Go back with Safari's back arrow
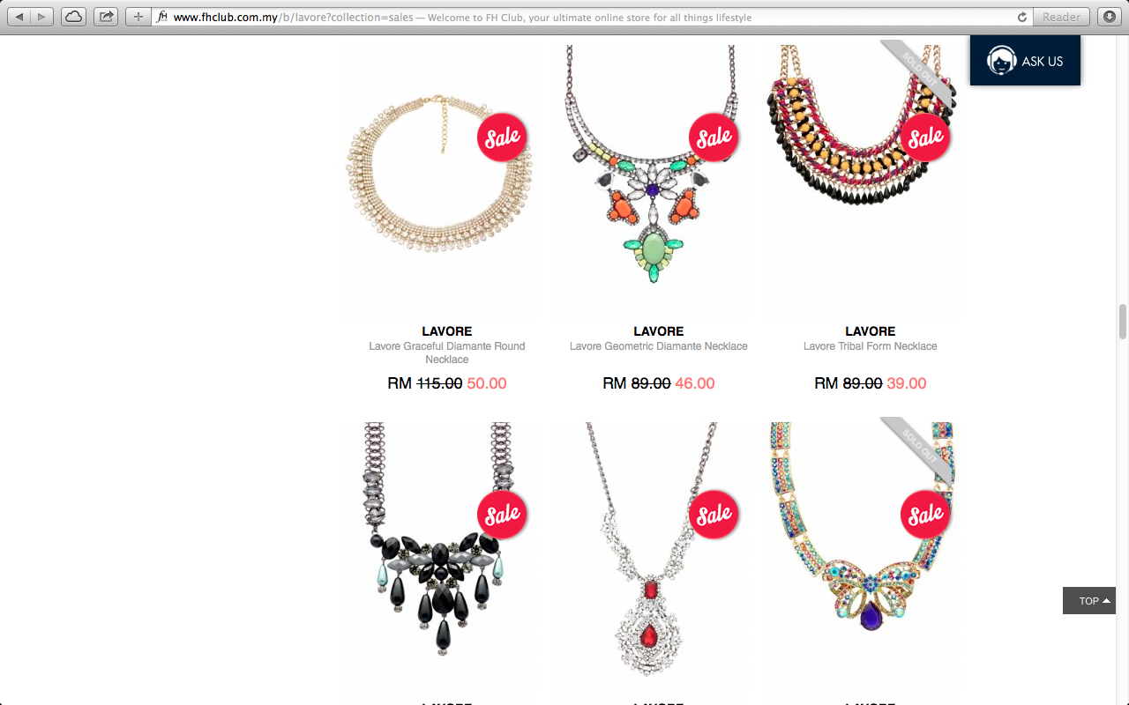Screen dimensions: 1129x705 click(x=20, y=17)
